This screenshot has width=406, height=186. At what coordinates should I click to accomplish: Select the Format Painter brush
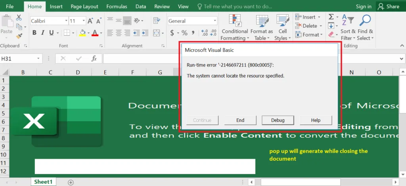[19, 36]
